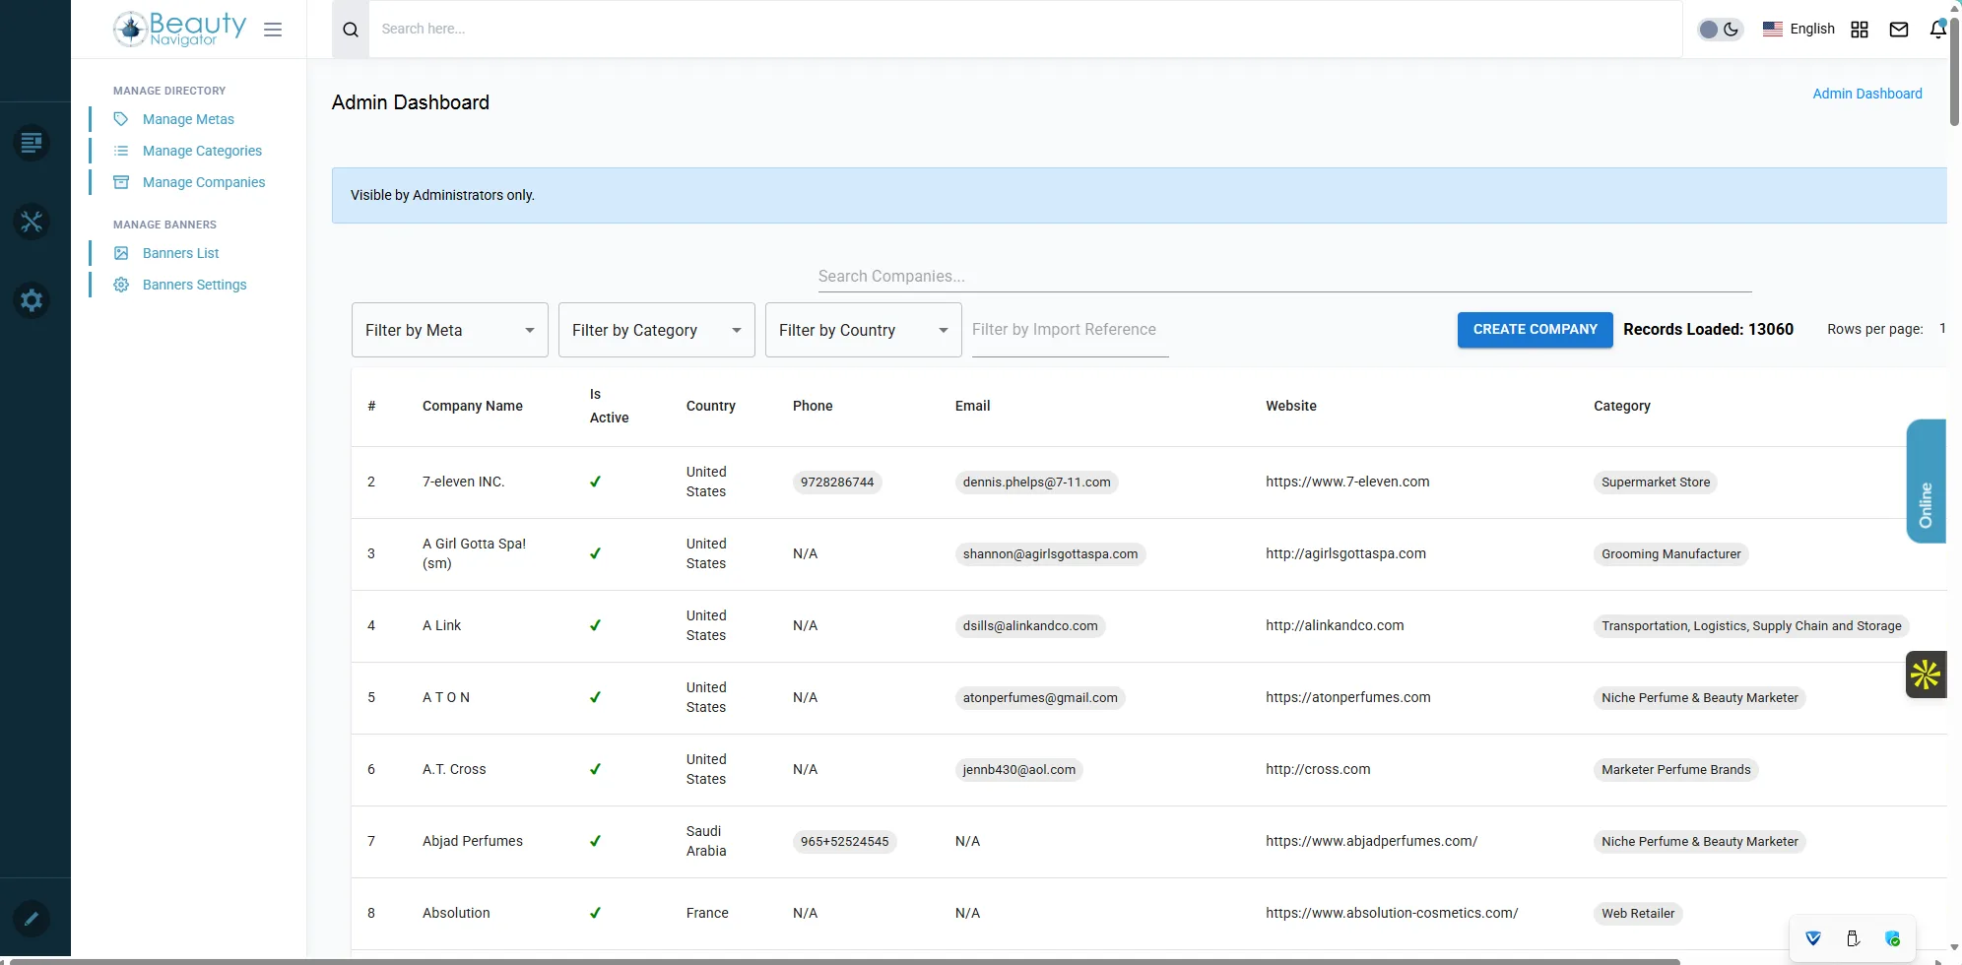Click the Beauty Navigator logo
1962x965 pixels.
179,29
